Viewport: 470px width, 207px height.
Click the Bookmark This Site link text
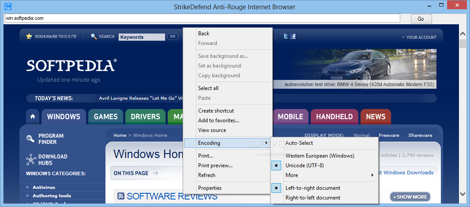[x=56, y=37]
